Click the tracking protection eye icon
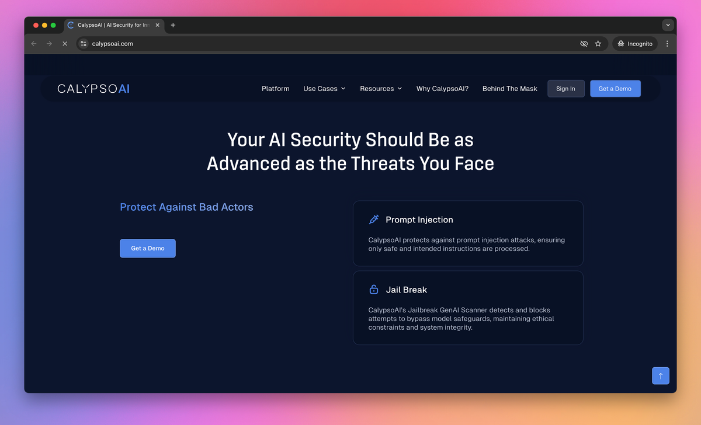The height and width of the screenshot is (425, 701). [x=584, y=44]
